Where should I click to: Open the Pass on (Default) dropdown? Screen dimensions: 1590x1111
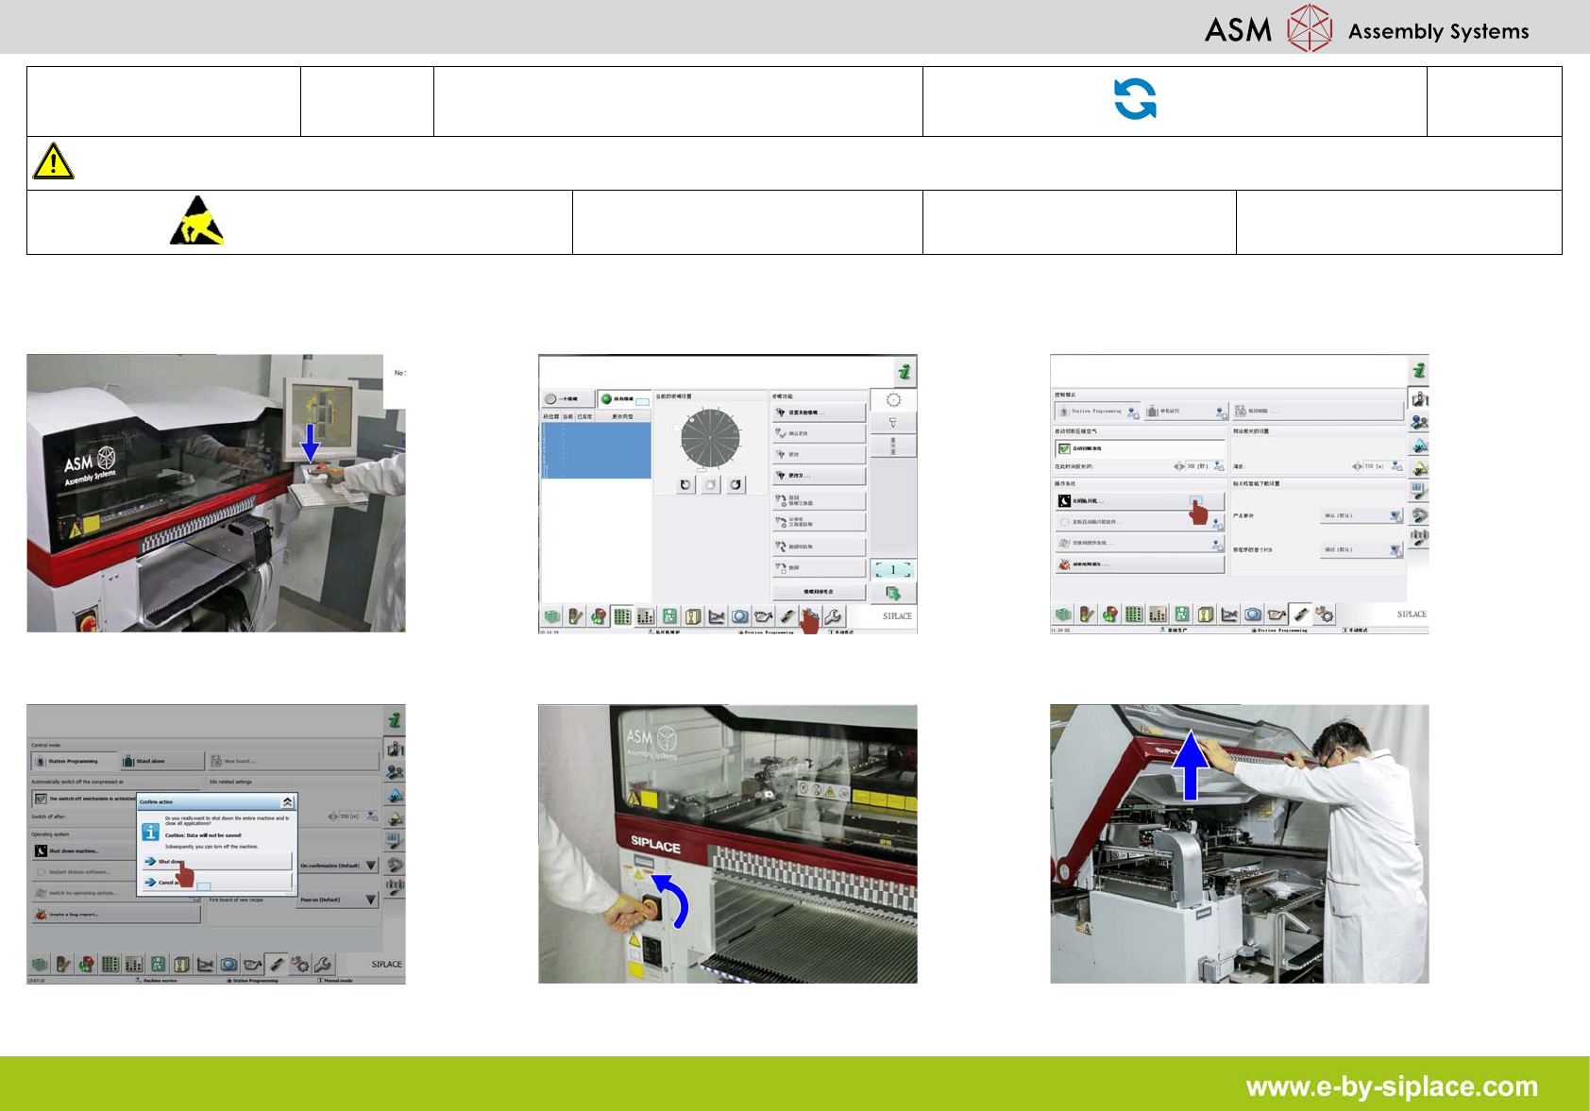pos(338,900)
